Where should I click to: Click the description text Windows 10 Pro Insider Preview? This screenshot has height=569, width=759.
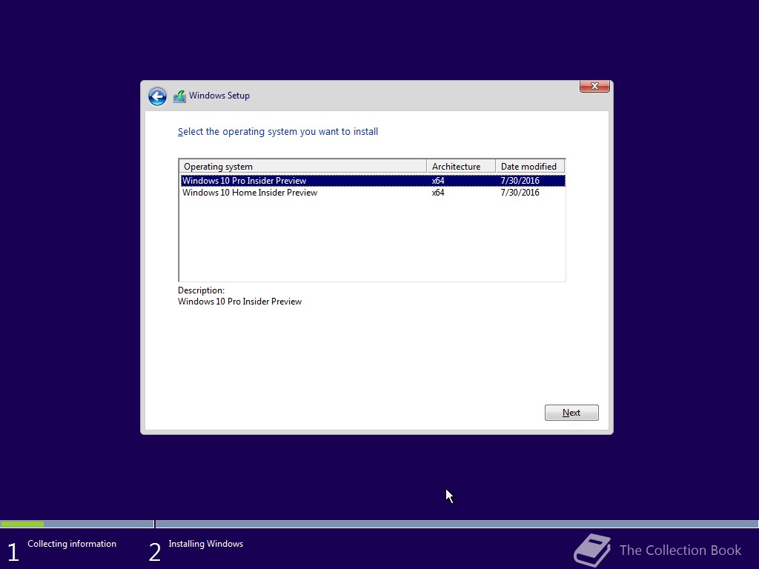pos(239,302)
